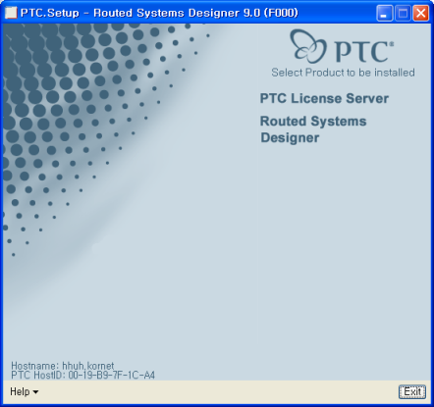This screenshot has height=407, width=434.
Task: Open the Help dropdown menu
Action: coord(24,391)
